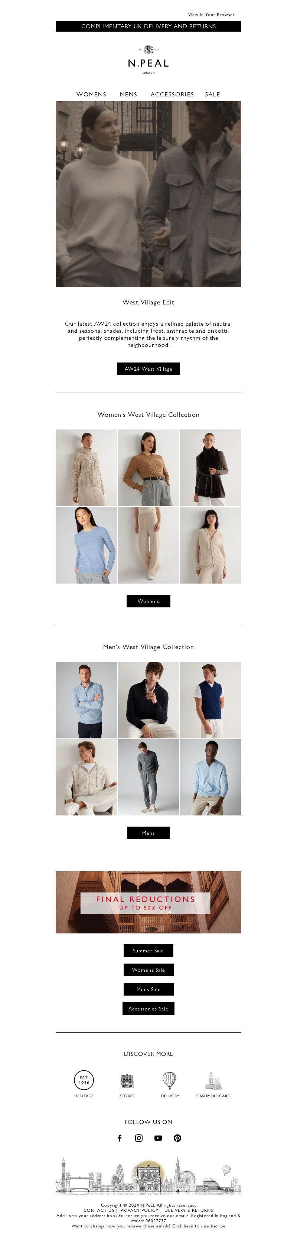Screen dimensions: 297x1236
Task: Click the Cashmere Care icon
Action: click(213, 1080)
